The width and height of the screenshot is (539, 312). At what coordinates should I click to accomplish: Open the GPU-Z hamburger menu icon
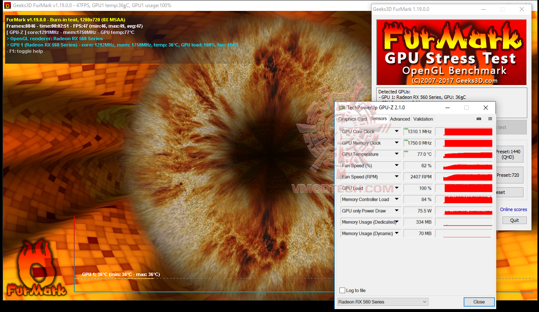pyautogui.click(x=490, y=119)
